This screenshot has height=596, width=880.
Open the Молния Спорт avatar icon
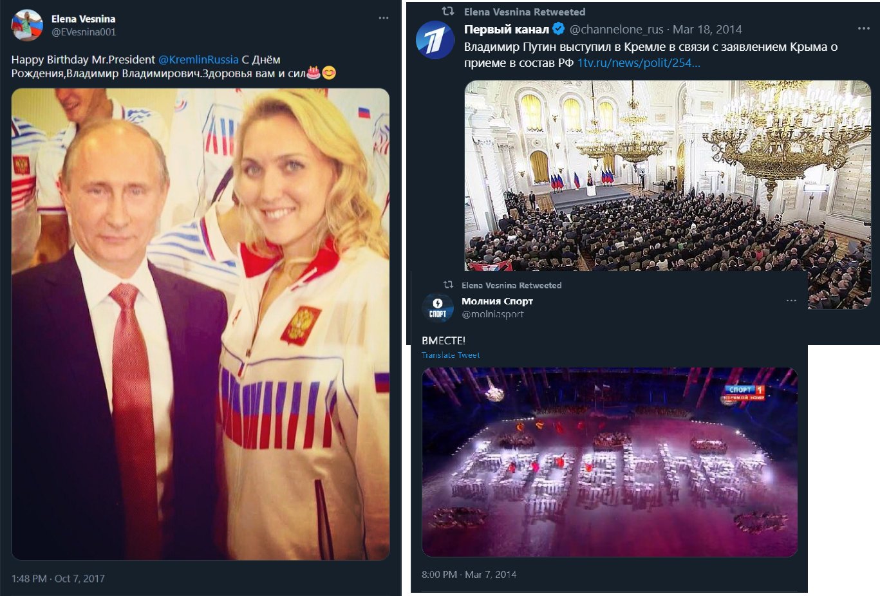pyautogui.click(x=438, y=307)
